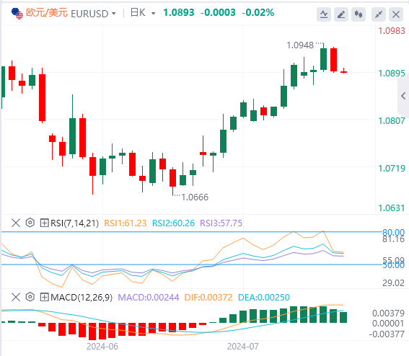Open the indicator line chart icon
409x356 pixels.
324,14
